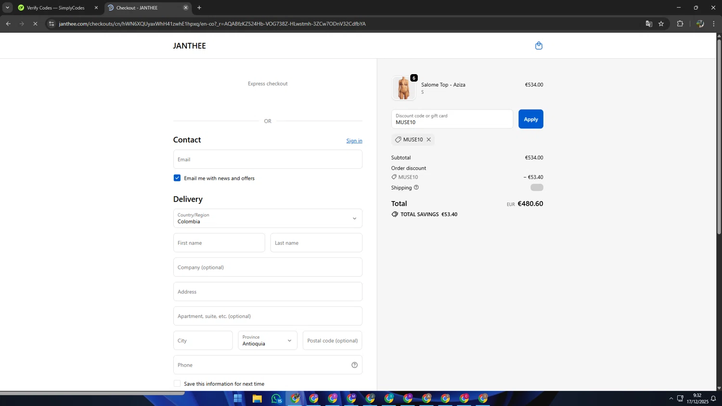This screenshot has height=406, width=722.
Task: Open the site information icon in address bar
Action: [52, 24]
